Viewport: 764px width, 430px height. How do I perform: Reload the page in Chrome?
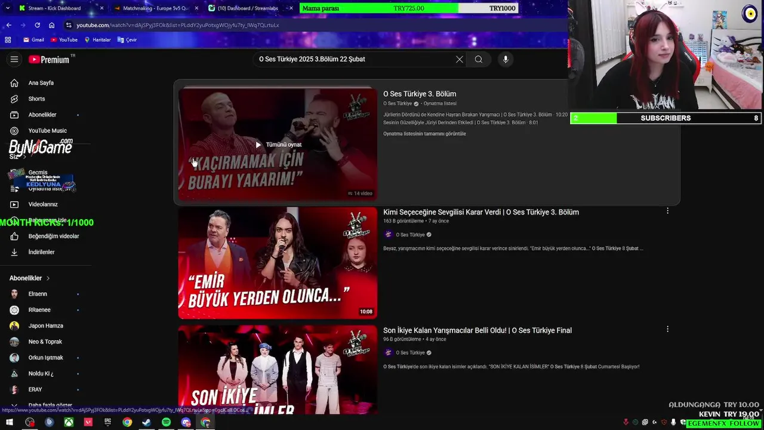coord(37,25)
